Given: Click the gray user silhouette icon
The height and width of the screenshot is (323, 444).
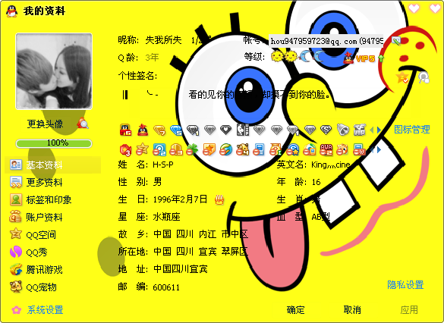Looking at the screenshot, I should point(424,77).
